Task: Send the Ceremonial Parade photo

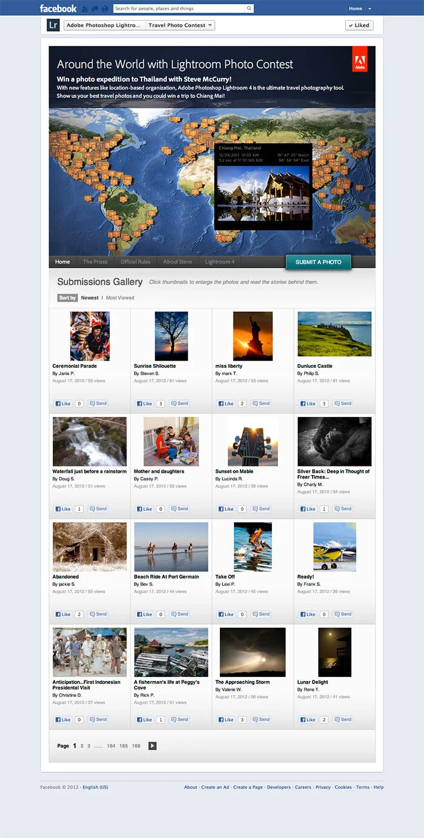Action: click(98, 404)
